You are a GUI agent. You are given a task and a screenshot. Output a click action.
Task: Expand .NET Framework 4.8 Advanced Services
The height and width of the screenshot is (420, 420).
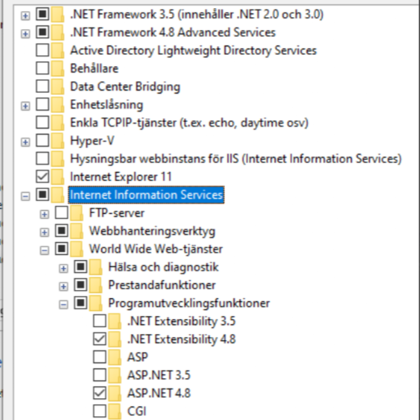click(25, 34)
